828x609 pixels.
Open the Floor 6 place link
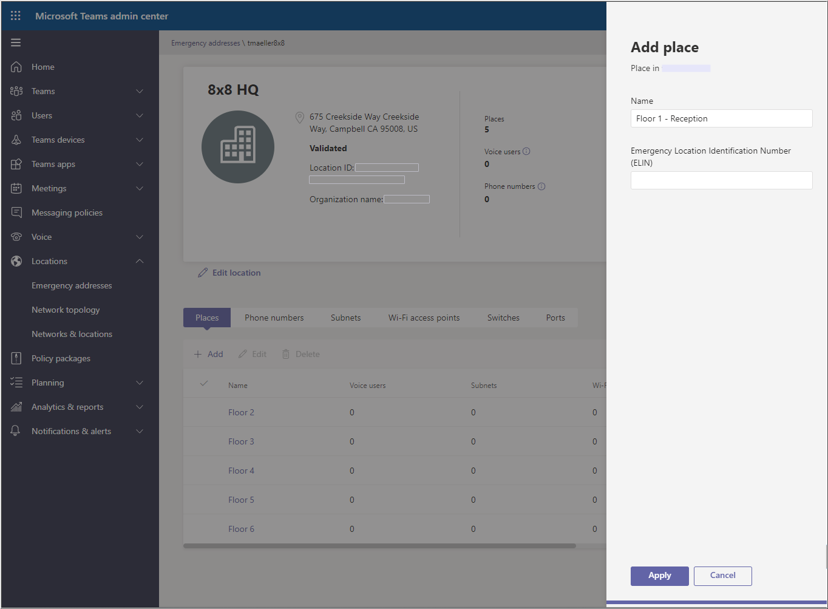tap(241, 529)
